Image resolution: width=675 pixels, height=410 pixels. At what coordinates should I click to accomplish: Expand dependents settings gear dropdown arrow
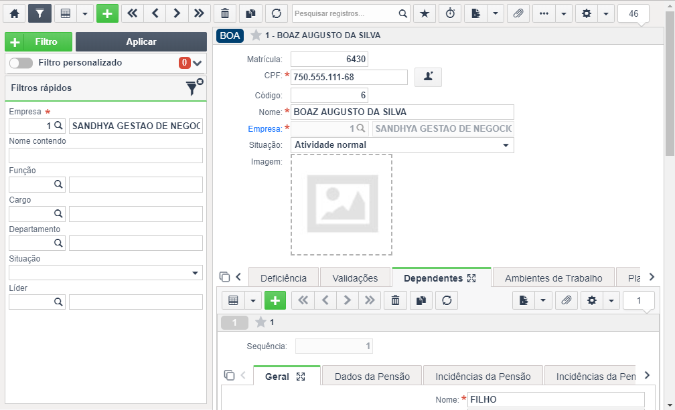[611, 300]
